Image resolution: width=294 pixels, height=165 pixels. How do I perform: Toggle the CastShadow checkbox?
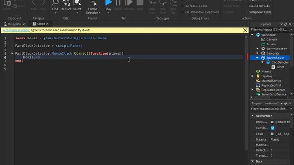pos(272,128)
